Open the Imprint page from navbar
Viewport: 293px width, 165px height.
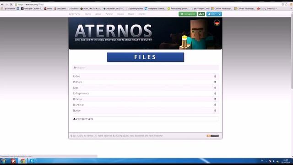tap(142, 14)
